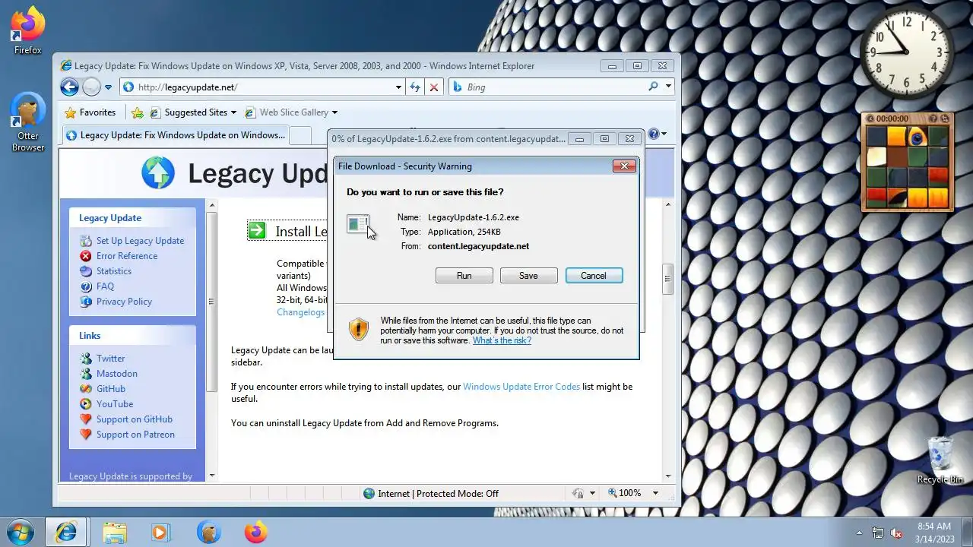Click the red Error Reference icon
Viewport: 973px width, 547px height.
[85, 256]
